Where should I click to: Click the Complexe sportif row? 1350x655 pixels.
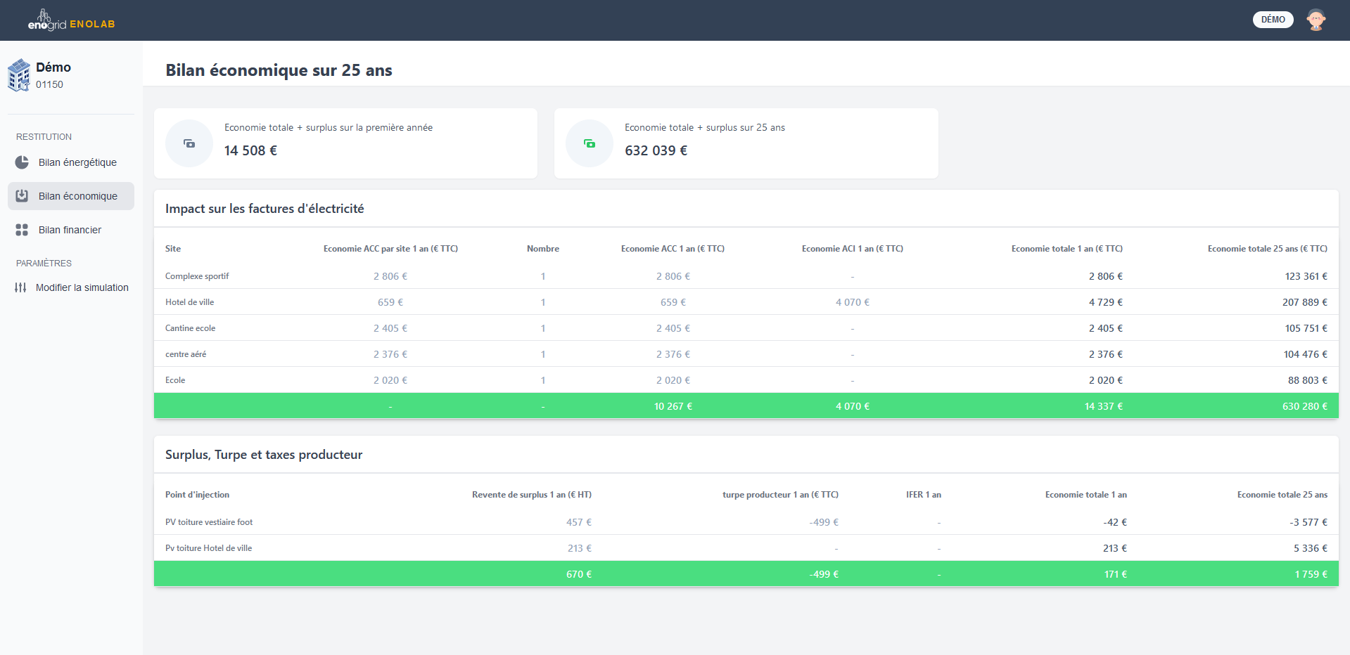coord(197,276)
